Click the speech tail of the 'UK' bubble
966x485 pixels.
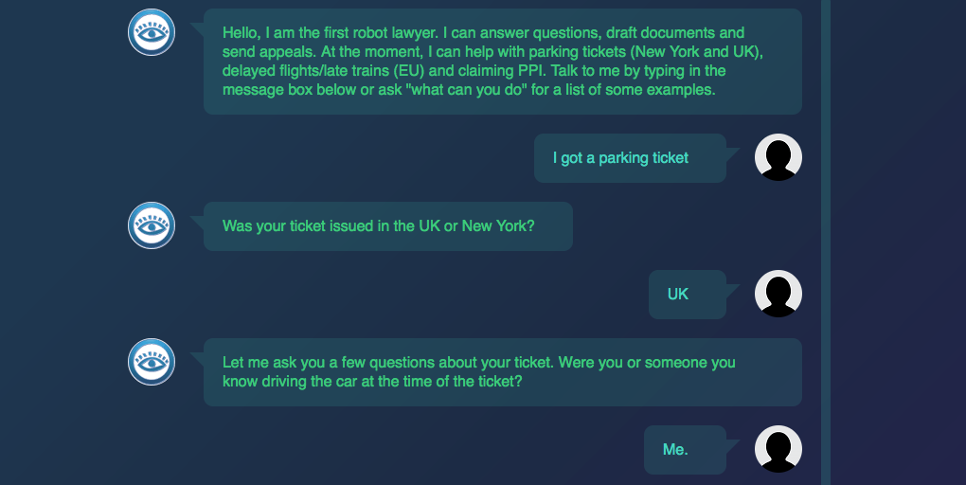732,290
